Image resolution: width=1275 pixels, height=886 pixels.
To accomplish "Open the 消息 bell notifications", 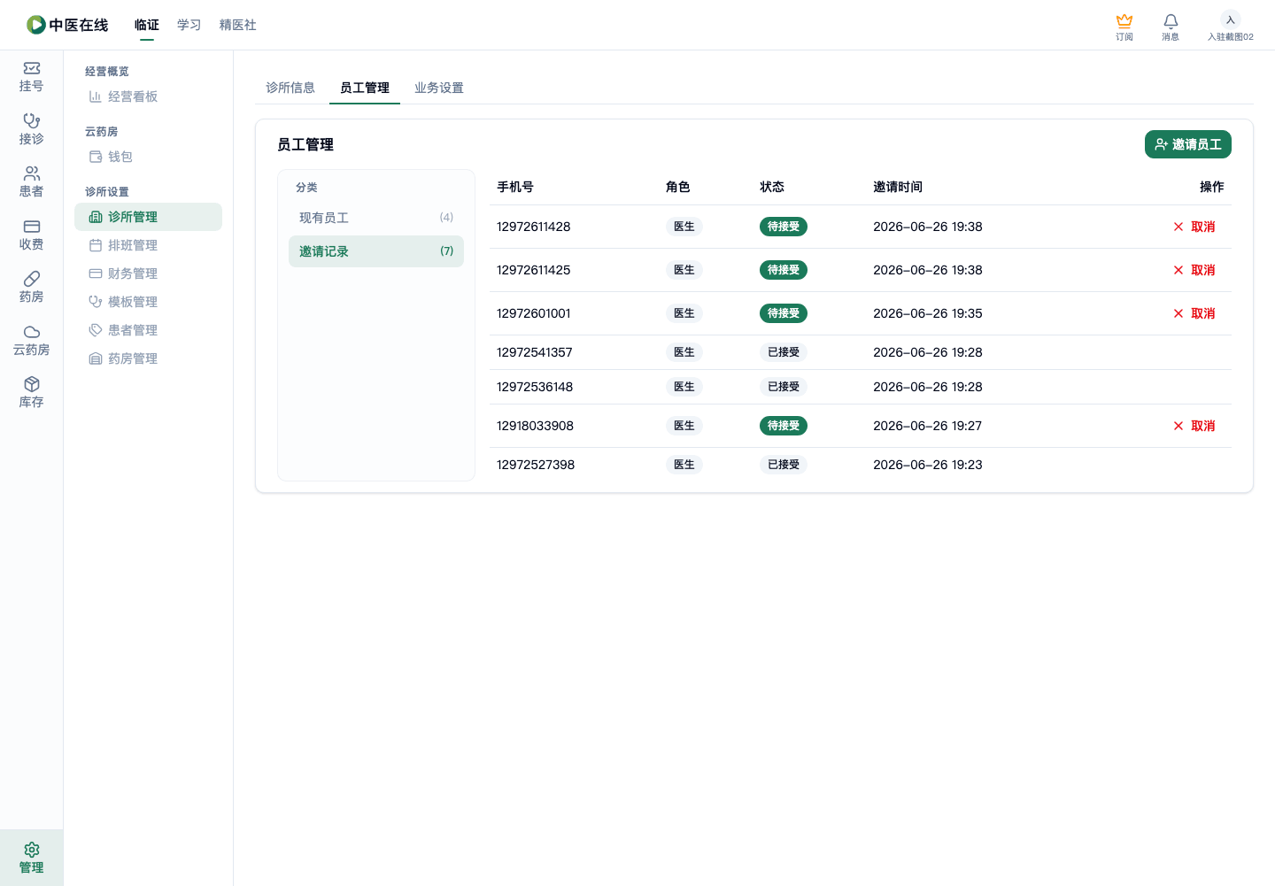I will pos(1171,27).
